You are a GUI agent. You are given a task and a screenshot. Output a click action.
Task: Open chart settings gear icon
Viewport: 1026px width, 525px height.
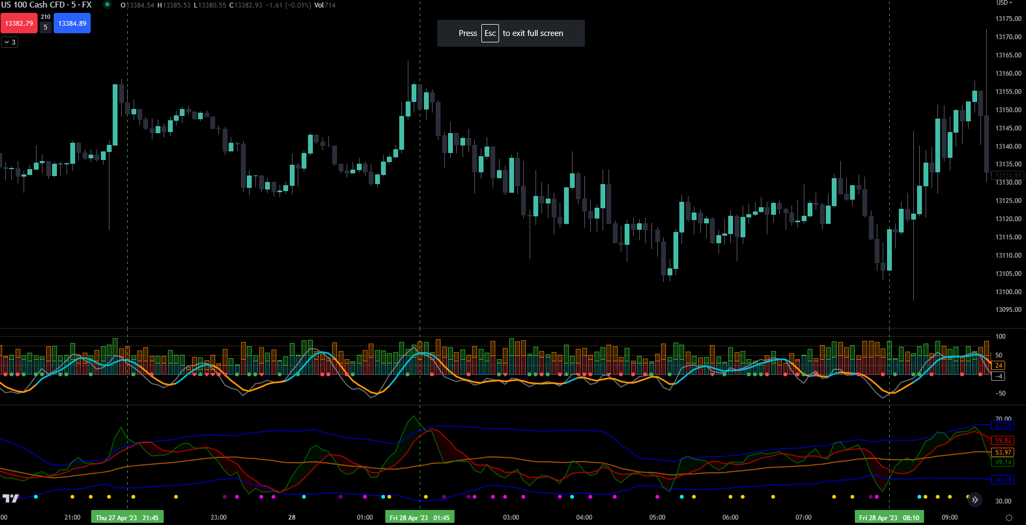[1009, 517]
